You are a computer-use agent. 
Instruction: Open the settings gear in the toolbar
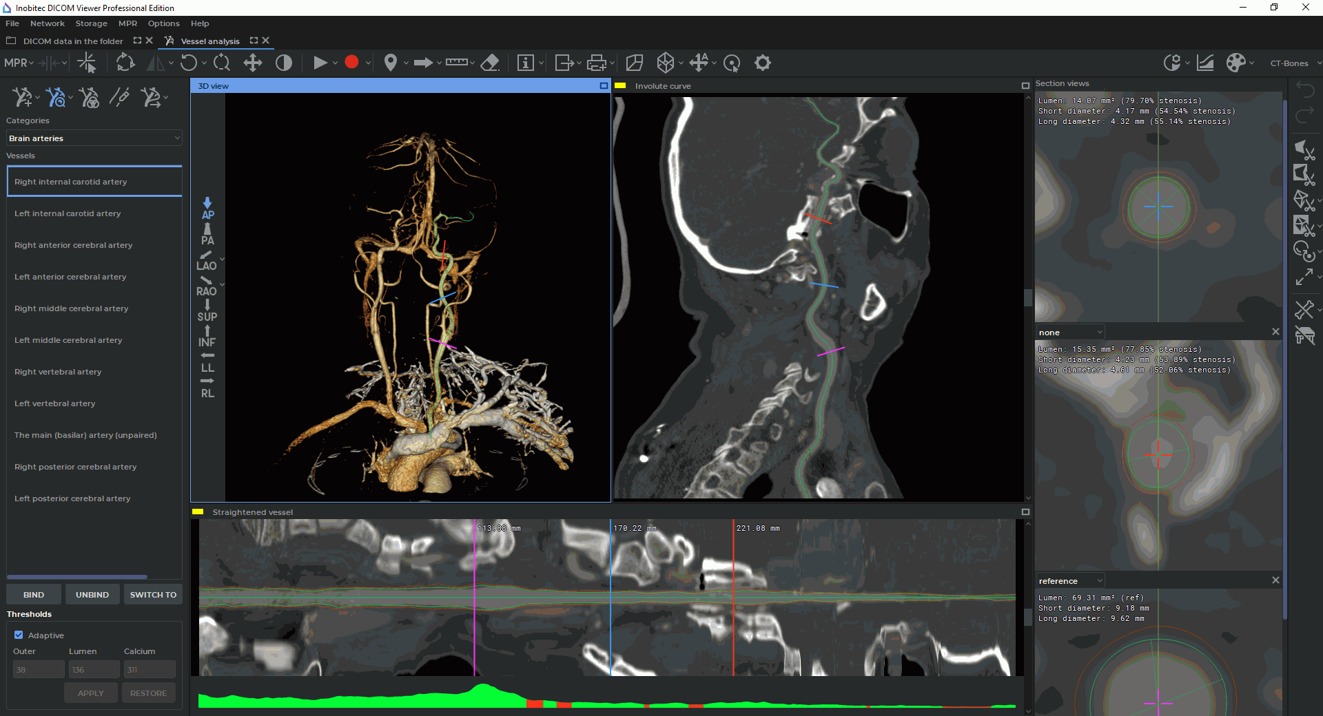763,63
